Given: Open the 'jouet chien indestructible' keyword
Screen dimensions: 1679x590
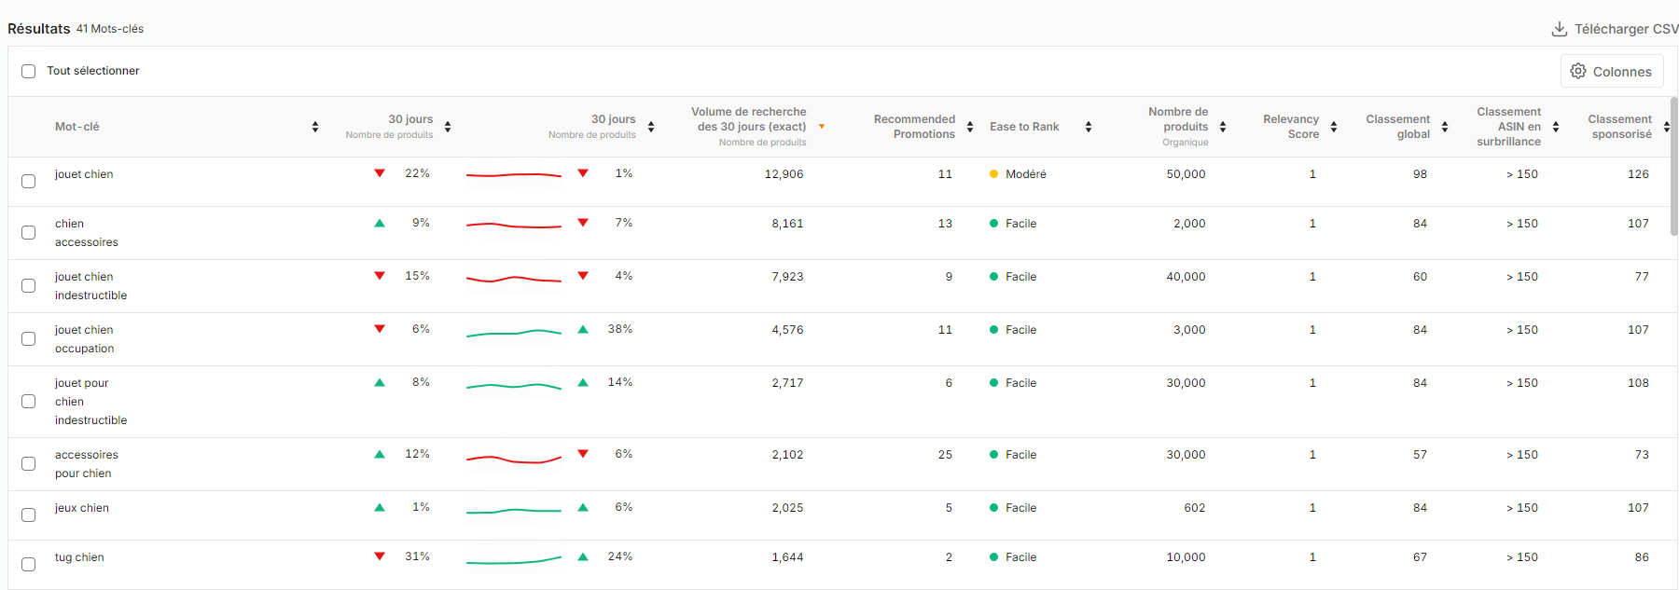Looking at the screenshot, I should [x=90, y=286].
